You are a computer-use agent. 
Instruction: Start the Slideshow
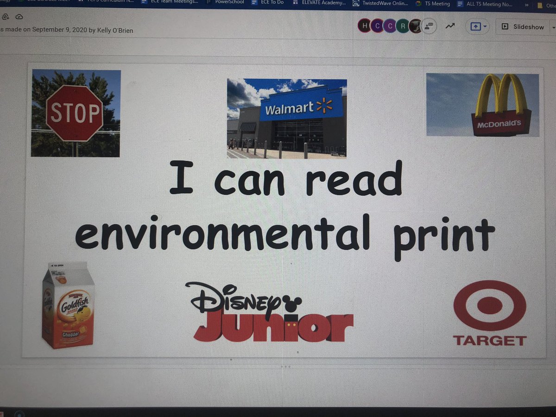pyautogui.click(x=523, y=27)
